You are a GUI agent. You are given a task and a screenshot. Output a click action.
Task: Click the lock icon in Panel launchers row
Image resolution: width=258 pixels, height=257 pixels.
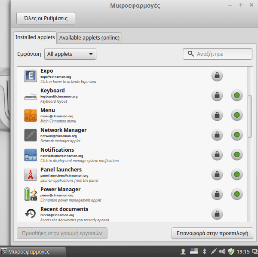tap(217, 174)
